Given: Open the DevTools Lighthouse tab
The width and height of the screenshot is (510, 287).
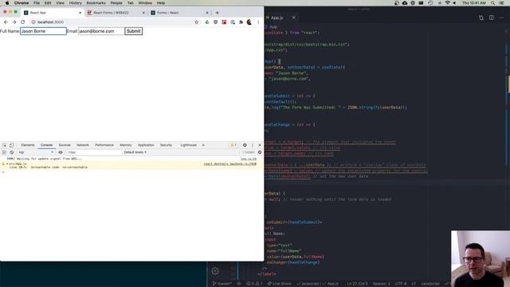Looking at the screenshot, I should point(189,145).
